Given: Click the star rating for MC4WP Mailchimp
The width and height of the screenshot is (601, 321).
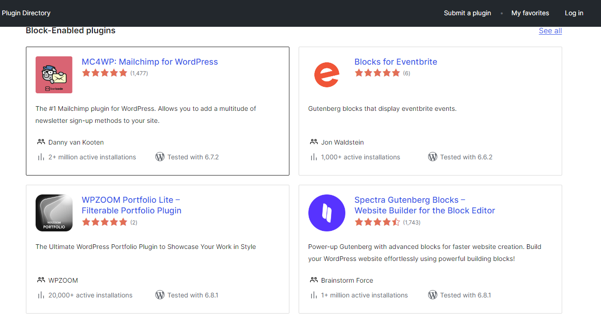Looking at the screenshot, I should point(104,73).
